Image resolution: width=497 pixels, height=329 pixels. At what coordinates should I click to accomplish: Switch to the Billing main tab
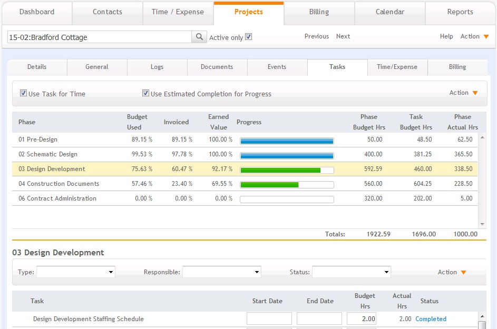tap(319, 12)
